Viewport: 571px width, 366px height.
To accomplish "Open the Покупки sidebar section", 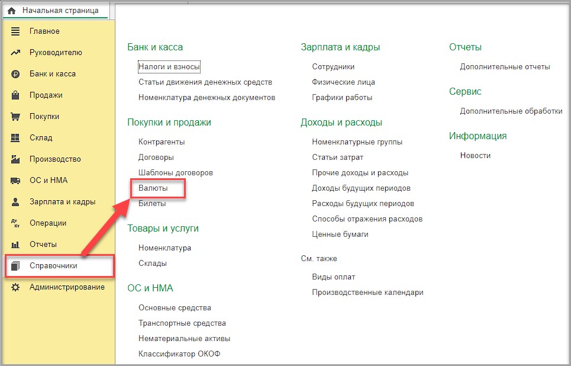I will (x=44, y=117).
